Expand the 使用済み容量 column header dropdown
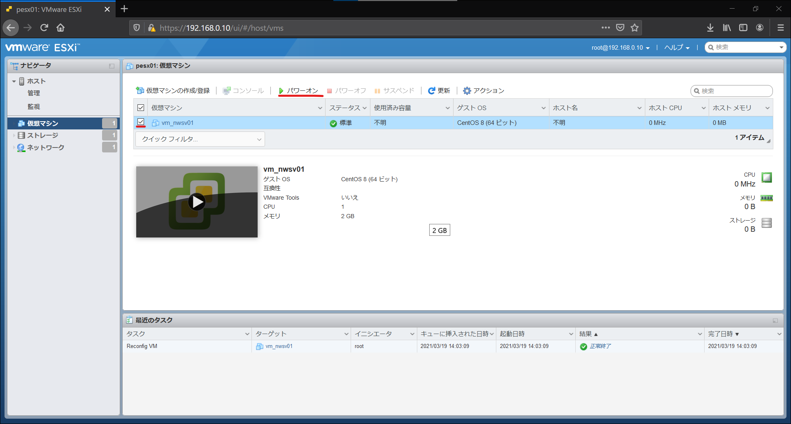 click(x=447, y=108)
